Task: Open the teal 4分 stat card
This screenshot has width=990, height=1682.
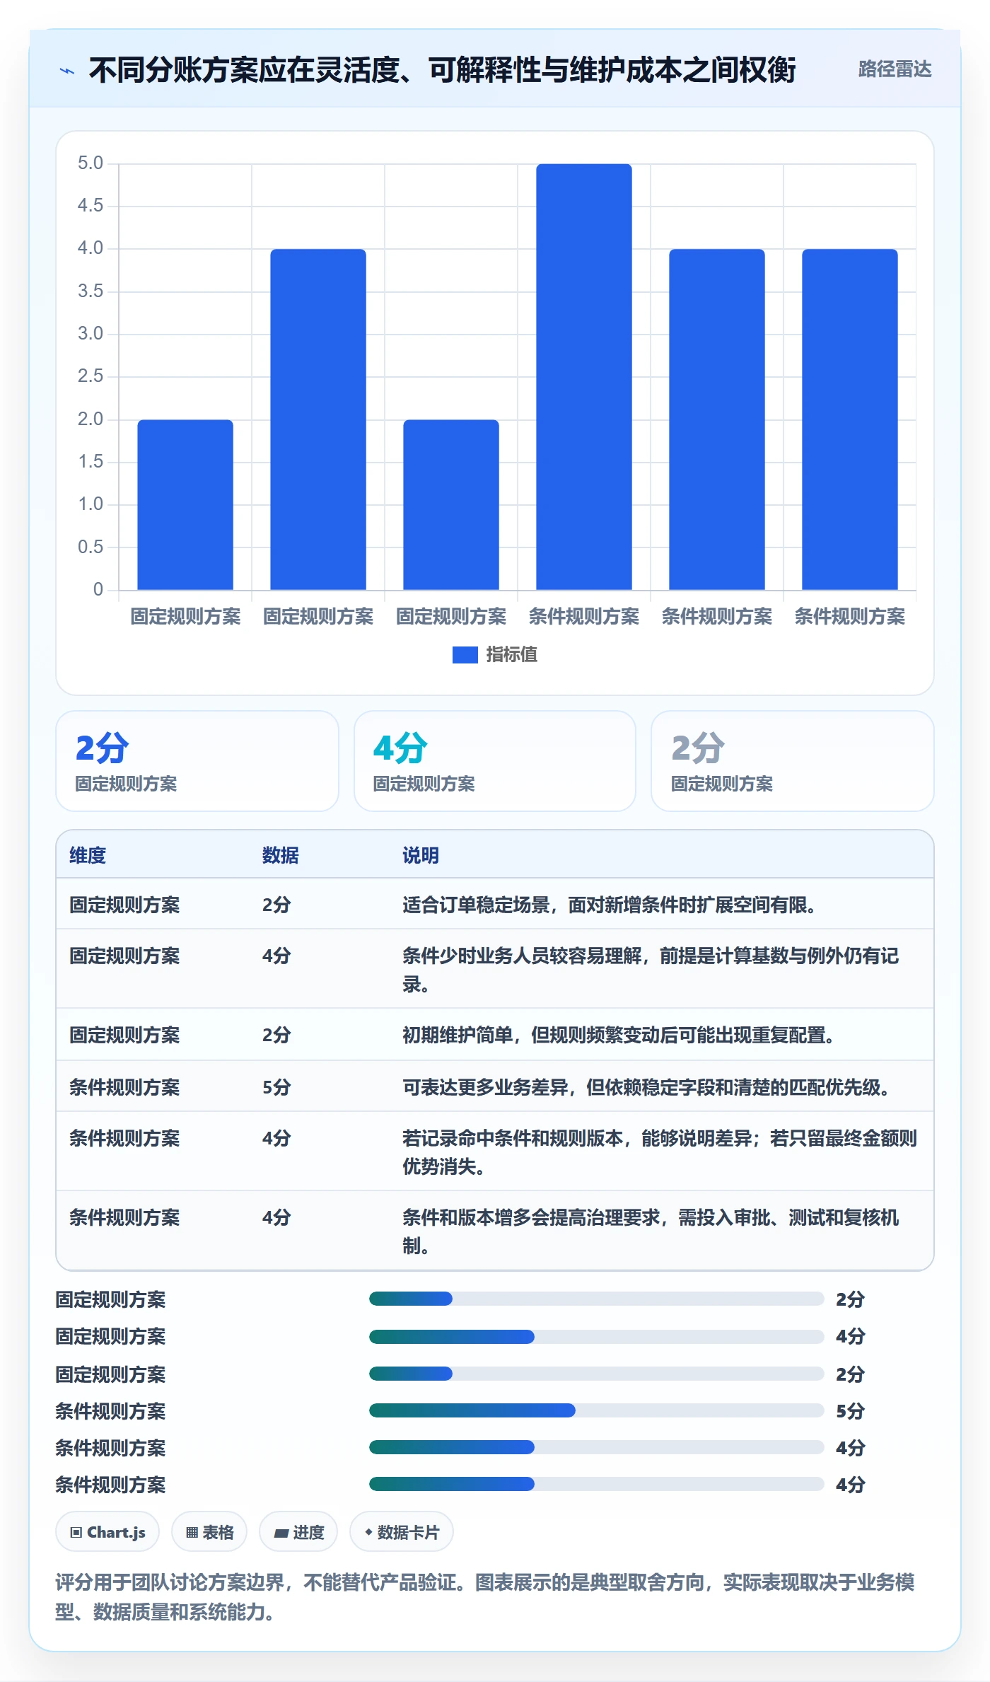Action: pos(495,761)
